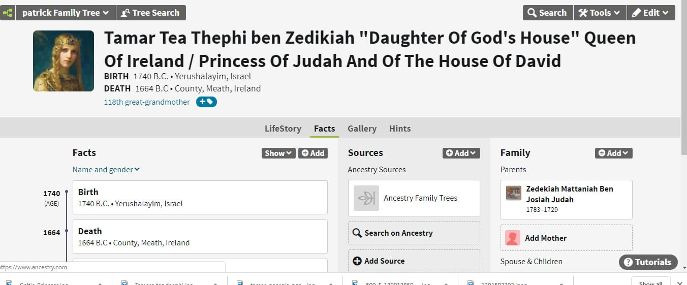Screen dimensions: 687x285
Task: Click Tamar's profile portrait thumbnail
Action: (64, 61)
